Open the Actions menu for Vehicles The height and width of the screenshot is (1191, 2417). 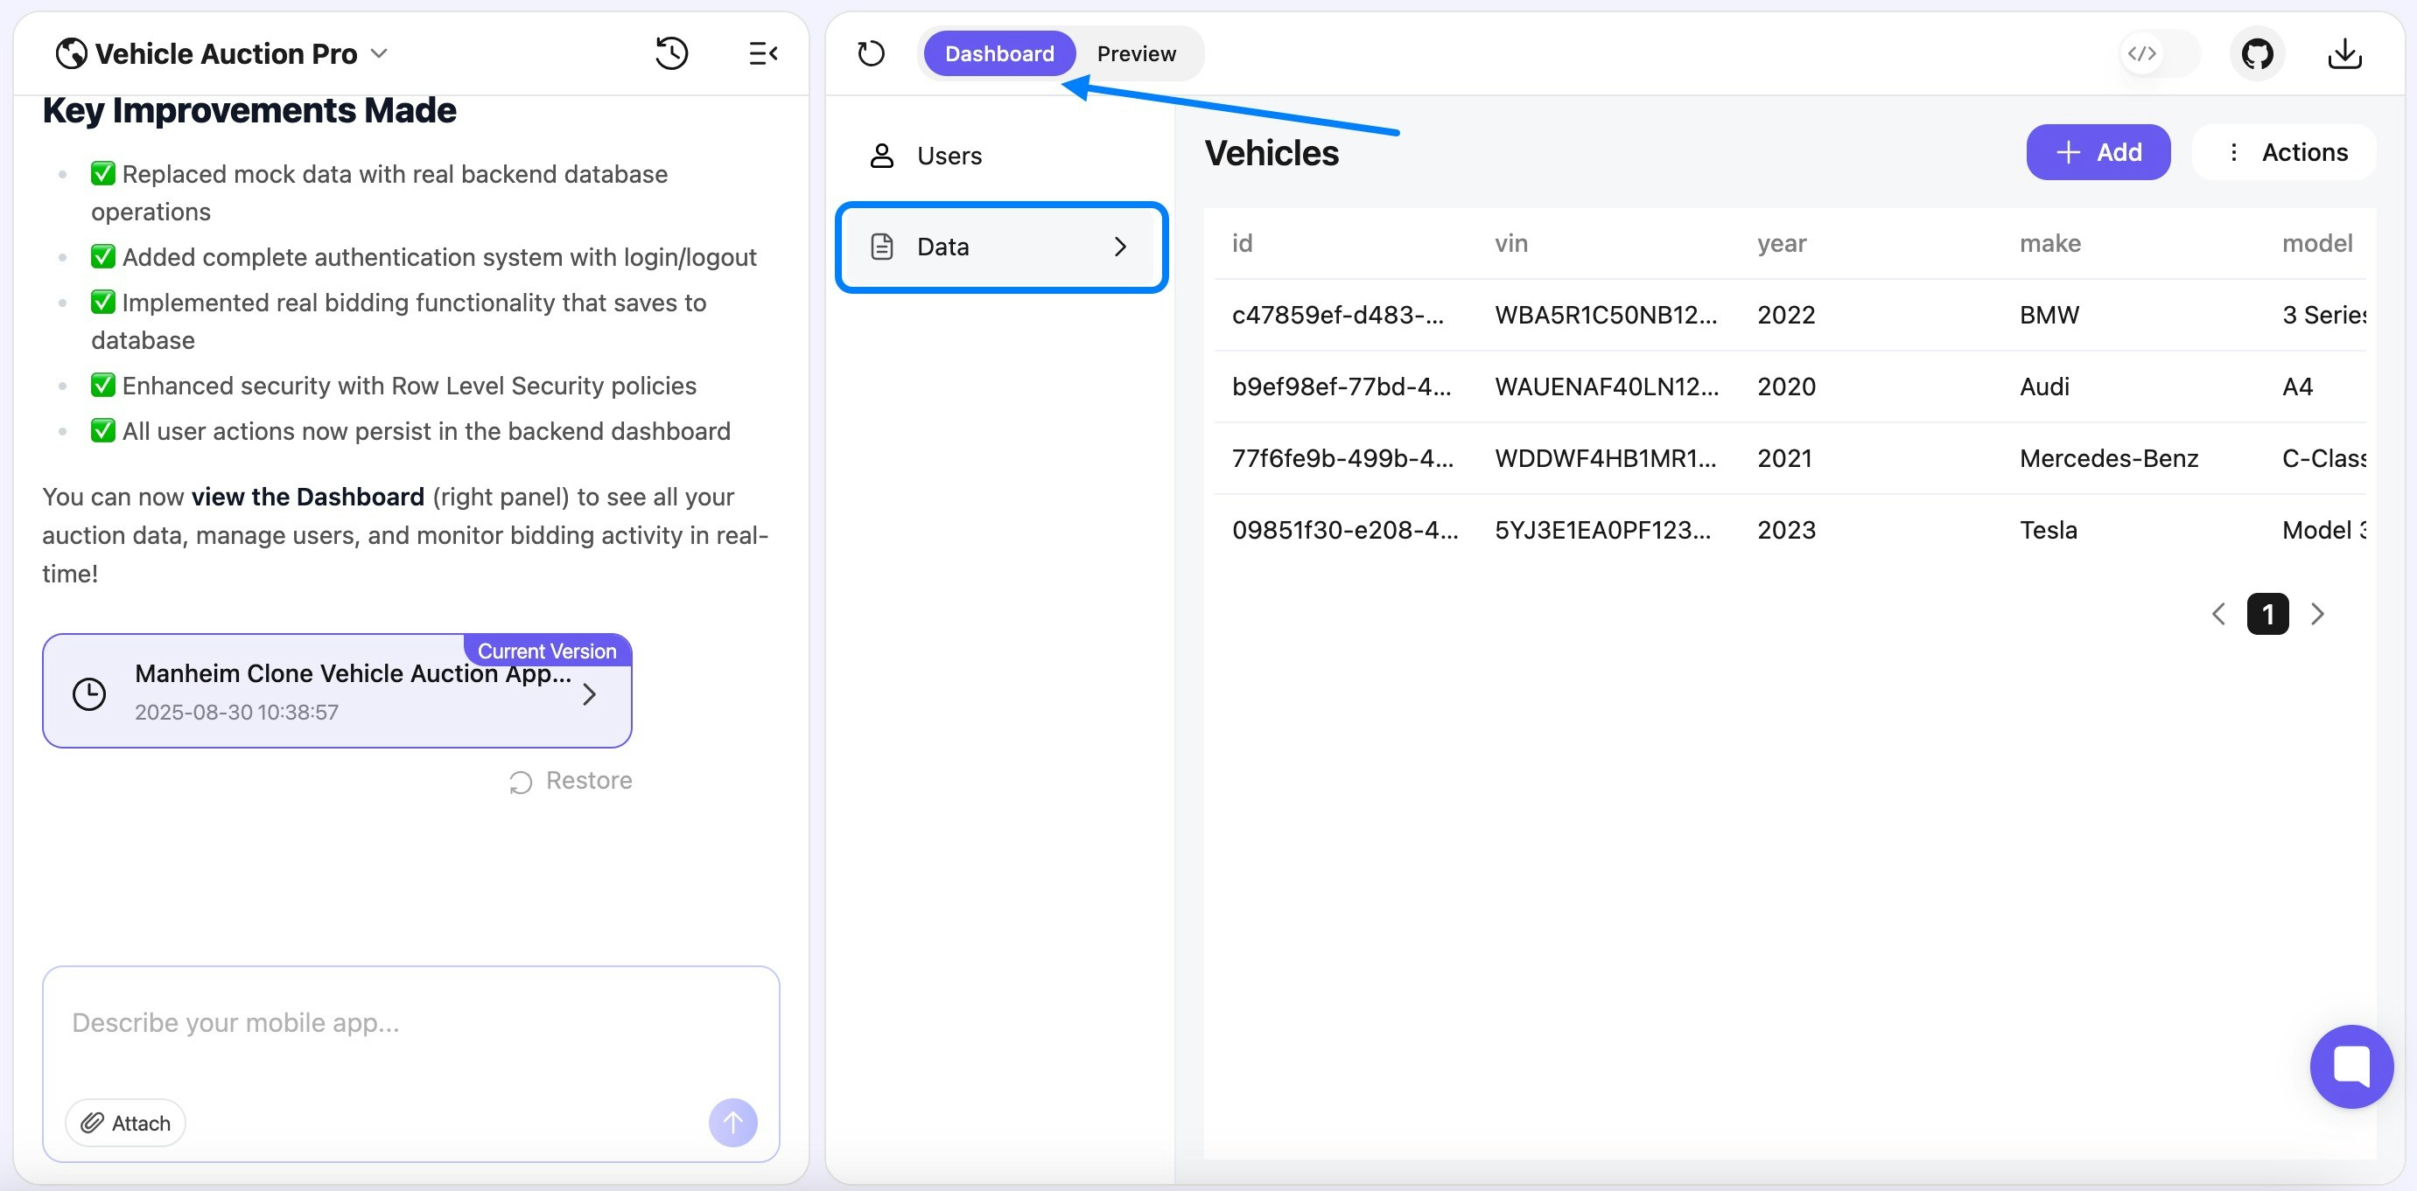pyautogui.click(x=2284, y=152)
